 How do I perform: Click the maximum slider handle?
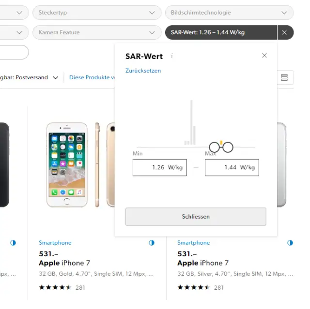[228, 147]
